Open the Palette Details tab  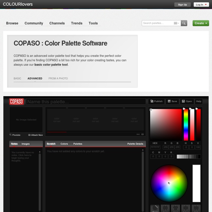point(135,144)
